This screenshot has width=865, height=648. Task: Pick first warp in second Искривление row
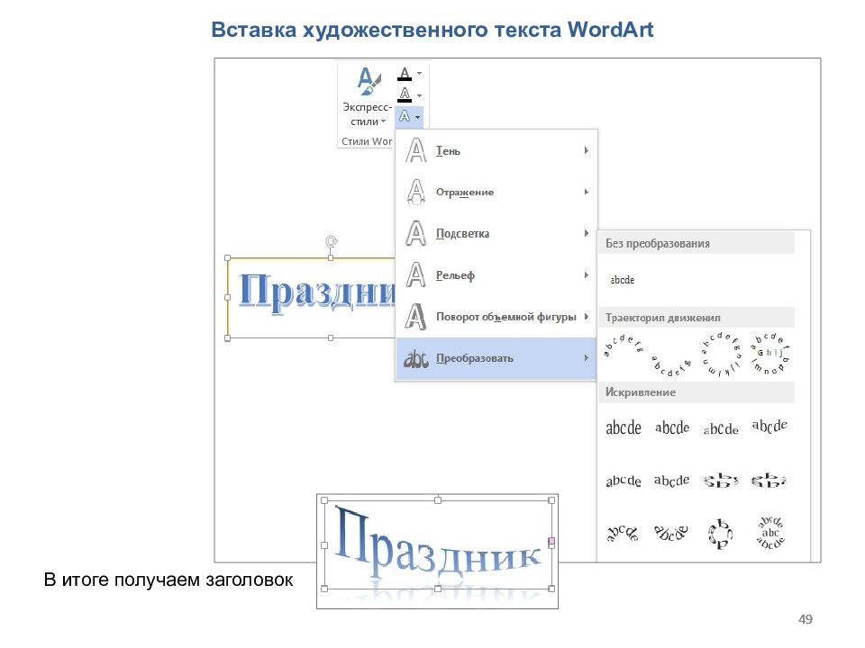[x=624, y=481]
